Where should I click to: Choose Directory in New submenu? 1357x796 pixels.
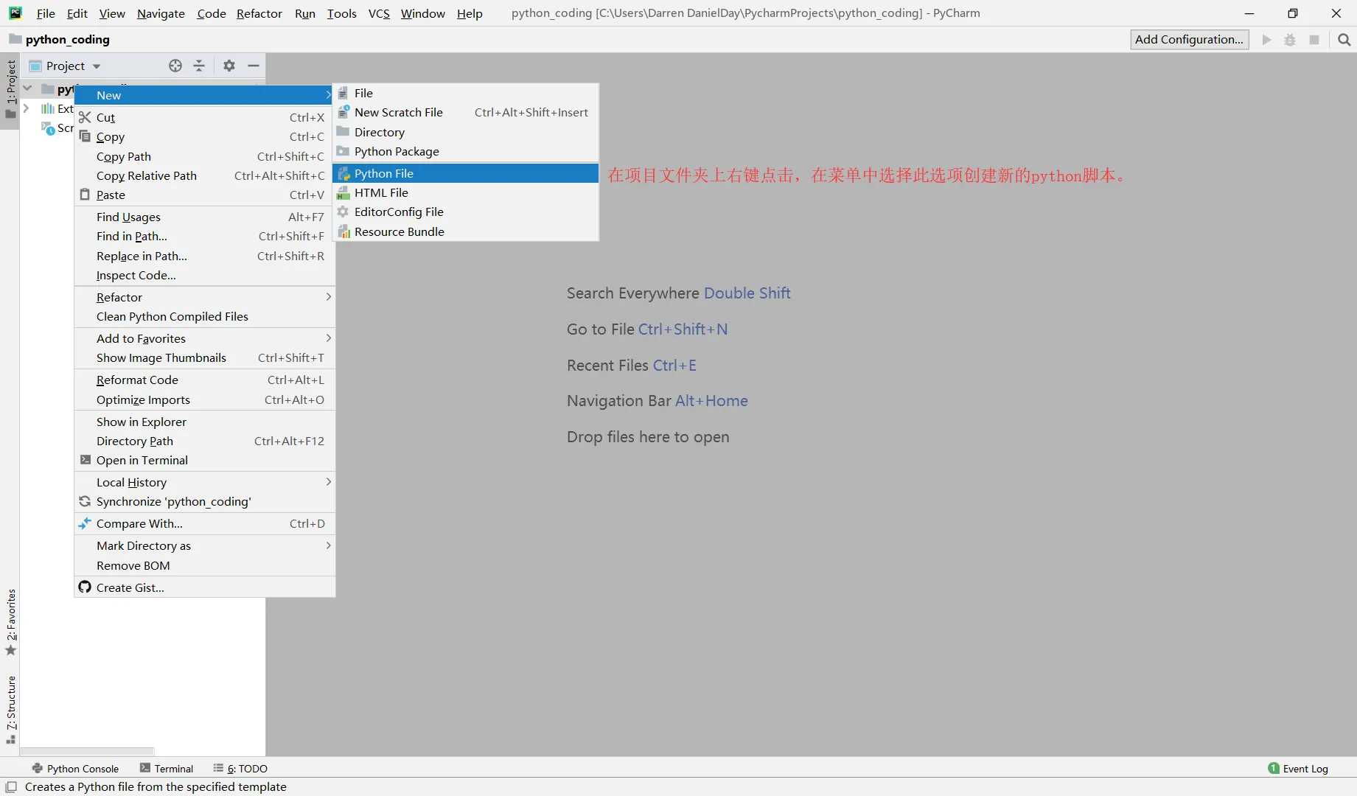pos(466,132)
